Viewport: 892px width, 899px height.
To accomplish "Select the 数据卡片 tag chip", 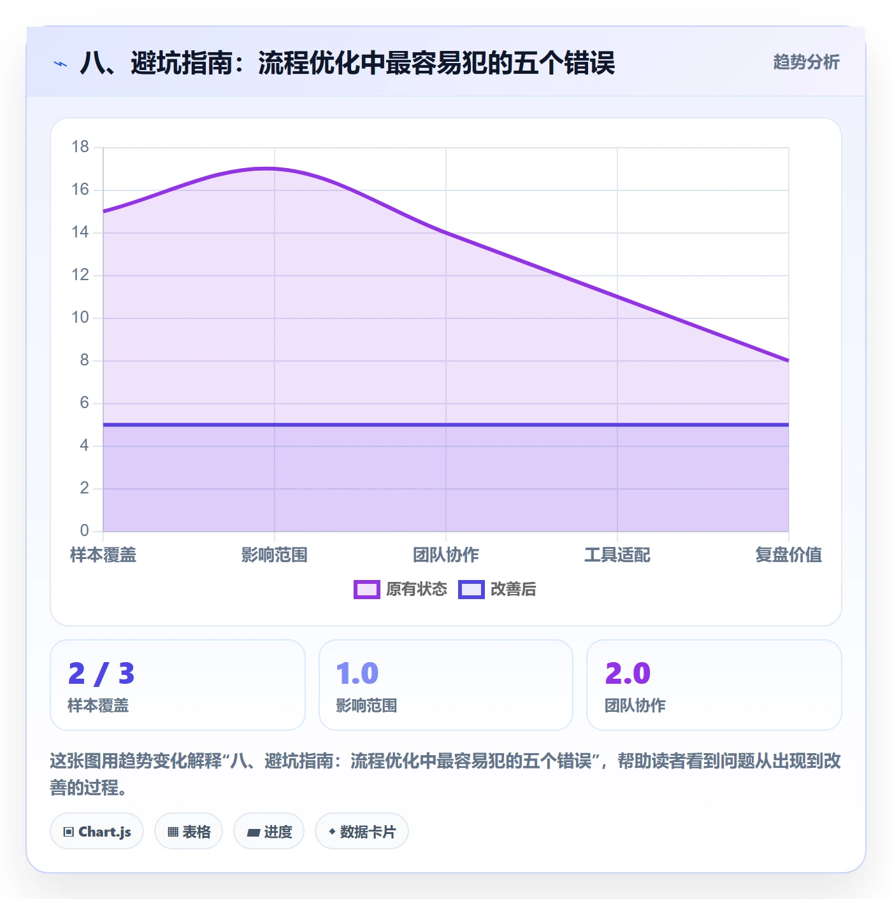I will [362, 832].
